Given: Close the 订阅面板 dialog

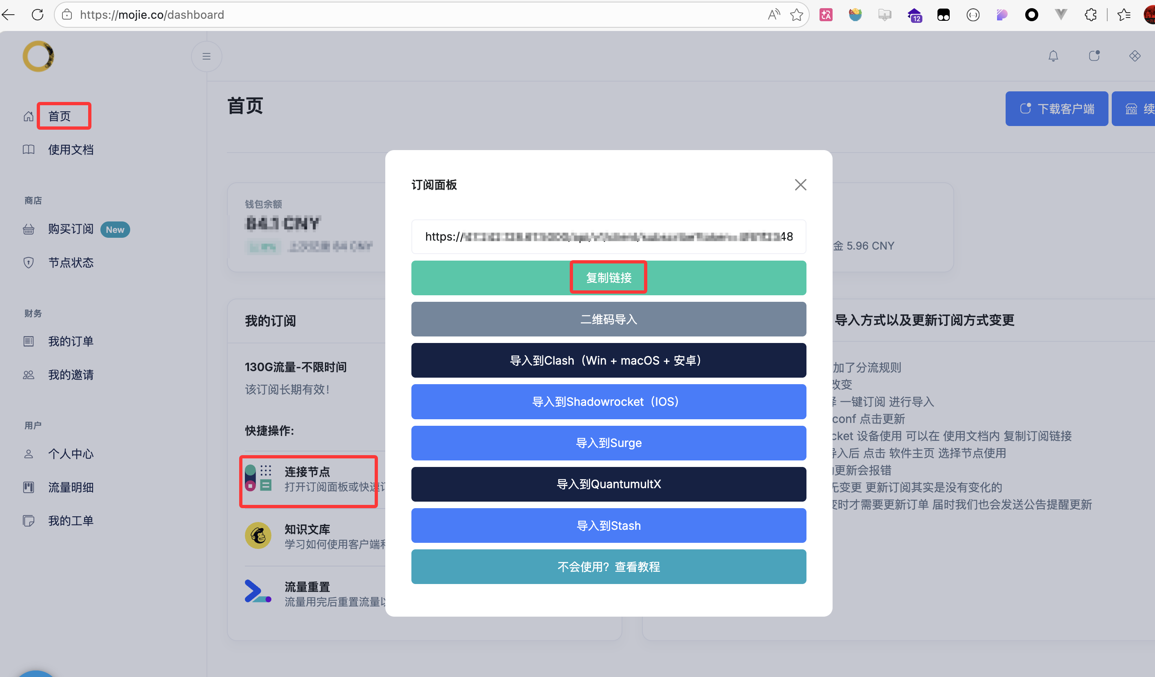Looking at the screenshot, I should coord(800,185).
